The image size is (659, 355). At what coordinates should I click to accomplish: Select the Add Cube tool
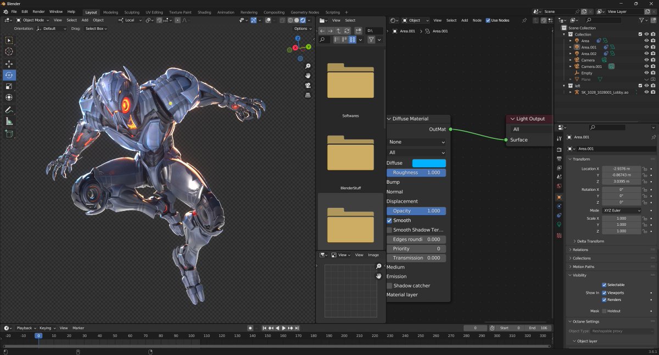(x=9, y=134)
